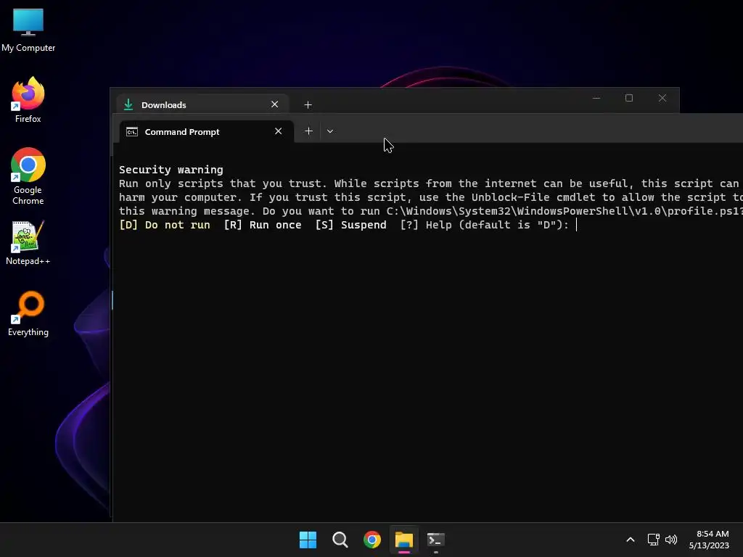
Task: Launch Firefox from the desktop
Action: tap(28, 100)
